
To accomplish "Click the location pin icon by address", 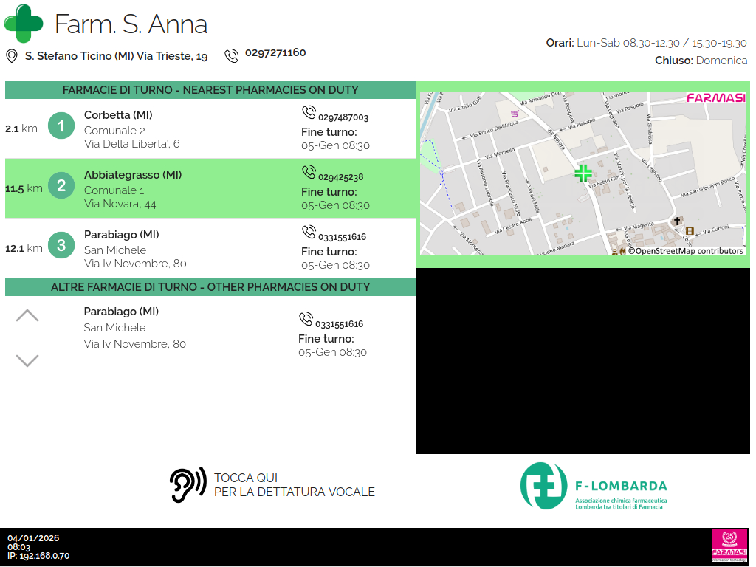I will pyautogui.click(x=12, y=56).
